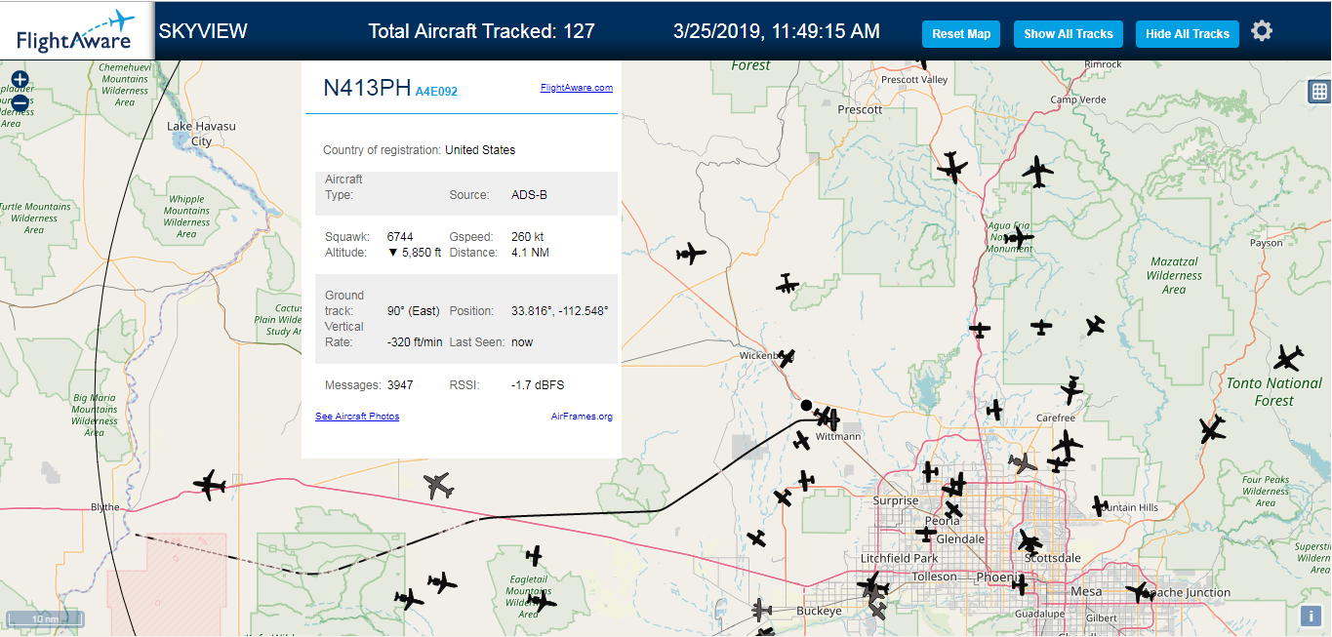The image size is (1332, 637).
Task: Open the AirFrames.org link
Action: pyautogui.click(x=582, y=417)
